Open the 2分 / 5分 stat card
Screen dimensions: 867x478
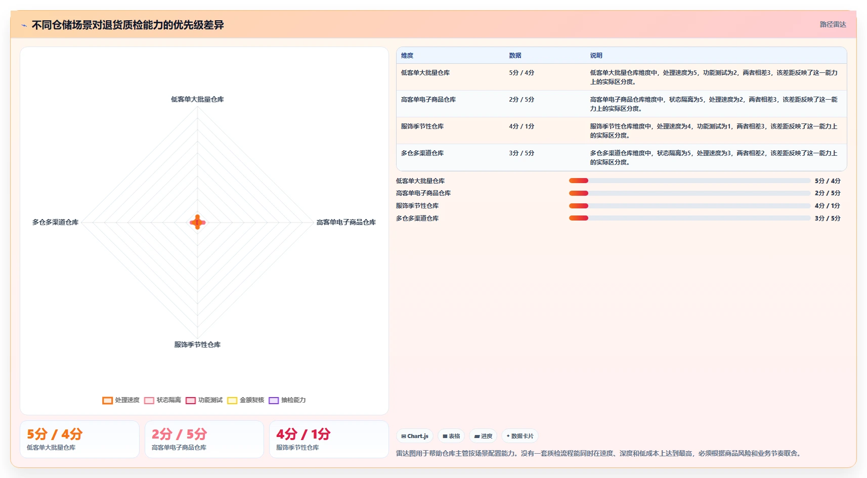point(204,440)
